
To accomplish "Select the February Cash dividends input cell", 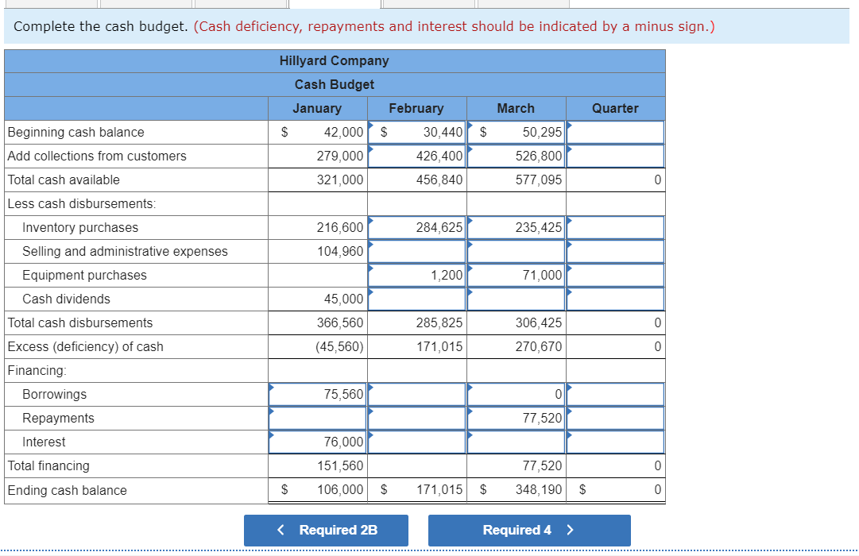I will pyautogui.click(x=416, y=299).
